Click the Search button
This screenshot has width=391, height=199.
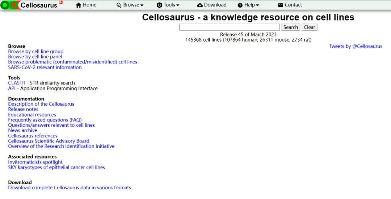(x=290, y=27)
